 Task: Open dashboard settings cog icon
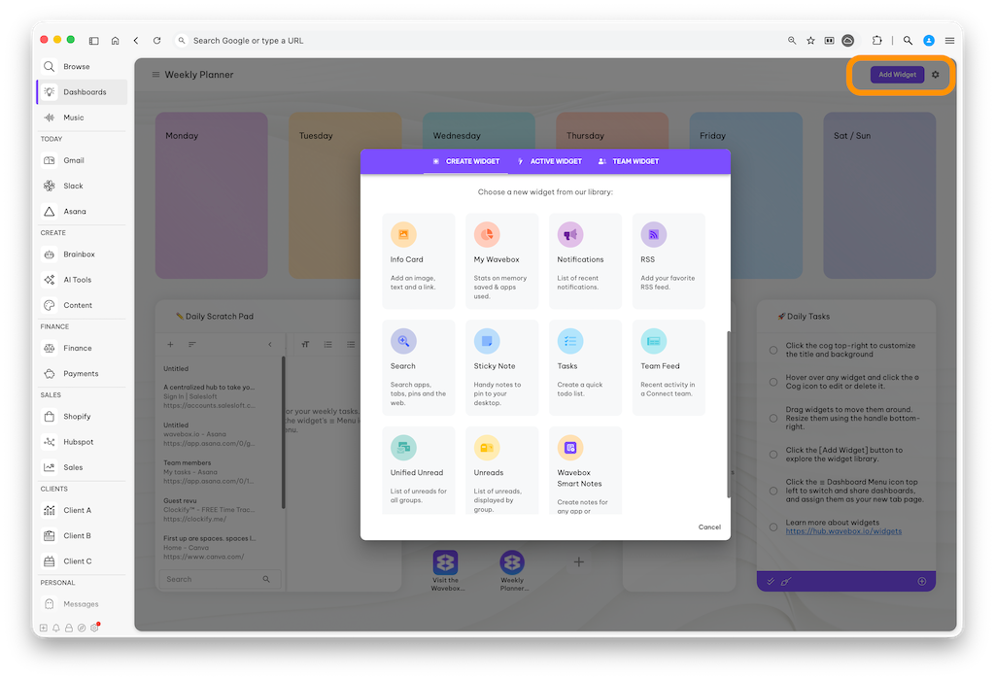point(936,75)
